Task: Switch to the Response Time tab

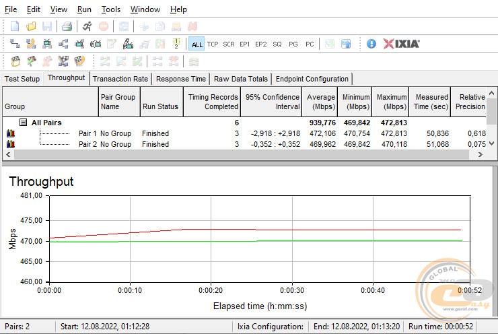Action: [x=181, y=79]
